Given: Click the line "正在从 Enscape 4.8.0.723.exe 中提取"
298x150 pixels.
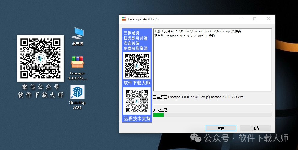Looking at the screenshot, I should tap(185, 36).
